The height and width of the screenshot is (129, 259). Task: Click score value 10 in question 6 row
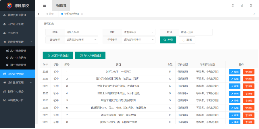(x=170, y=108)
